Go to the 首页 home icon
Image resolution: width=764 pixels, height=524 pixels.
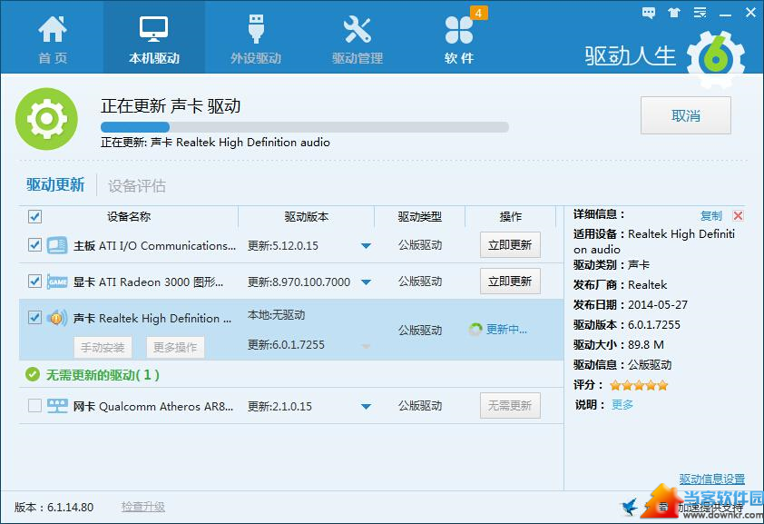52,37
